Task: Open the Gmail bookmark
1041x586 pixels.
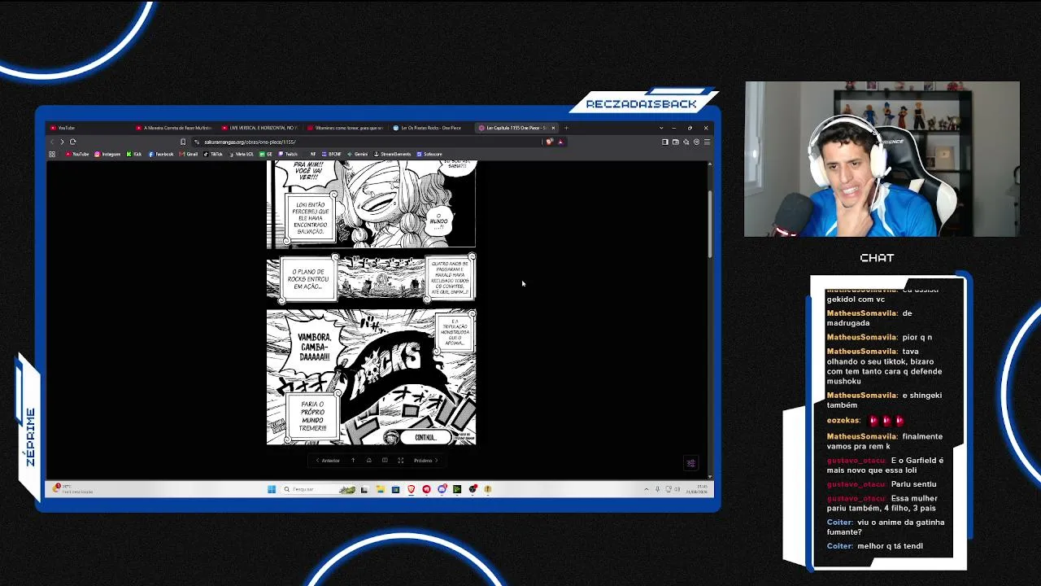Action: tap(189, 154)
